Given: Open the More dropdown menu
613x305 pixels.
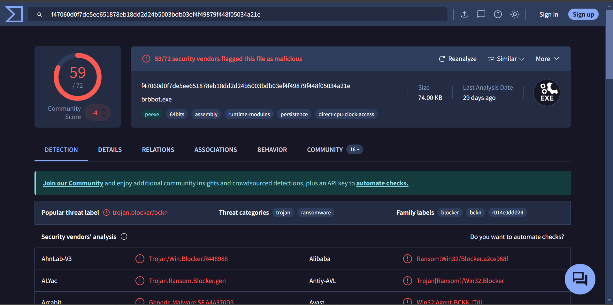Looking at the screenshot, I should coord(547,59).
